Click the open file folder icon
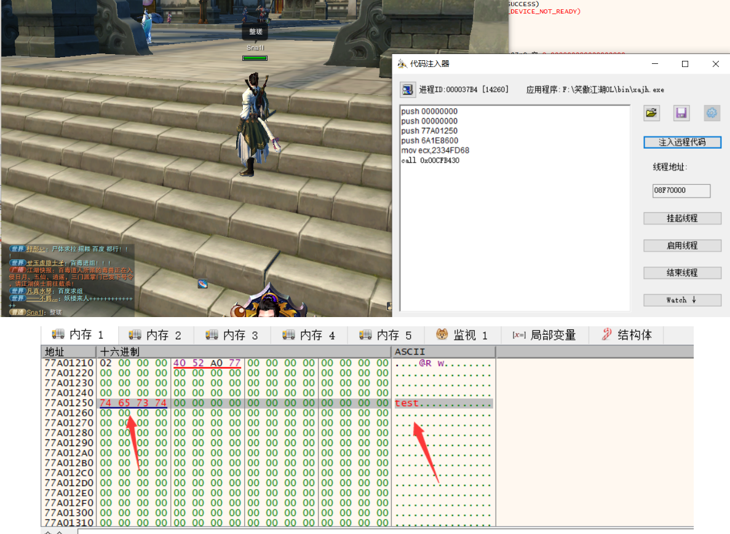Viewport: 730px width, 534px height. tap(651, 113)
